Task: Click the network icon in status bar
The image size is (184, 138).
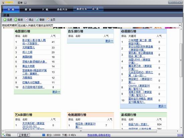Action: (4, 135)
